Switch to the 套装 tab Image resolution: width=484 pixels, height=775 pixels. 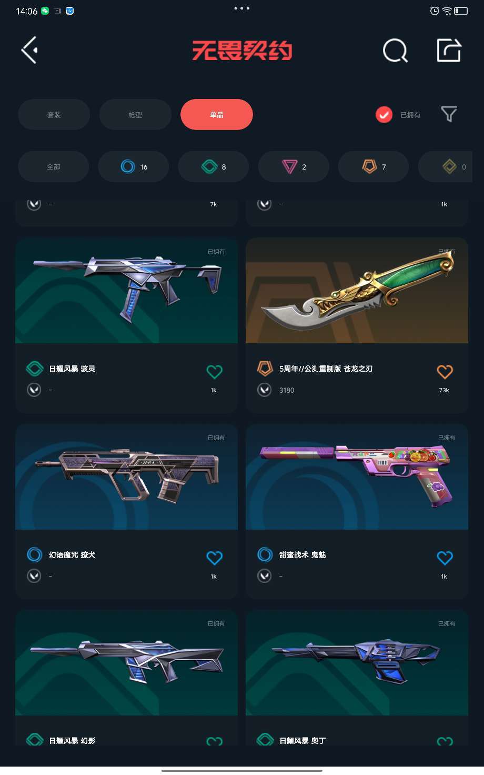[x=54, y=114]
